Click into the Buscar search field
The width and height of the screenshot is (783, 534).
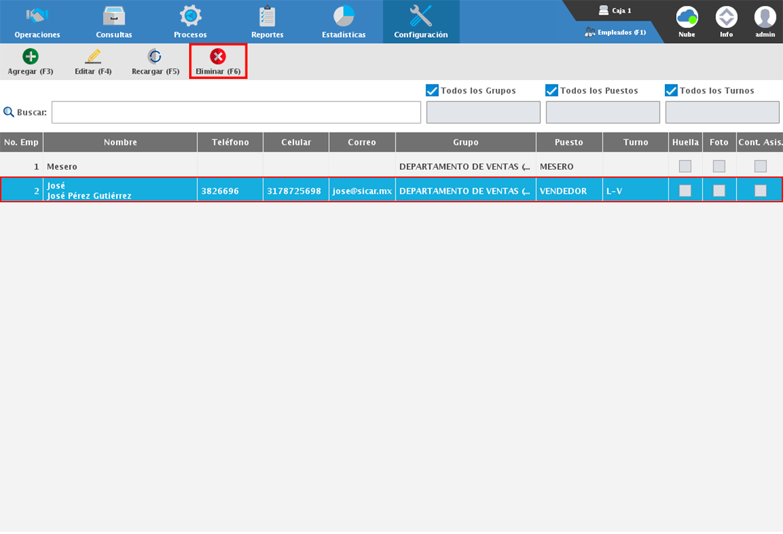236,113
